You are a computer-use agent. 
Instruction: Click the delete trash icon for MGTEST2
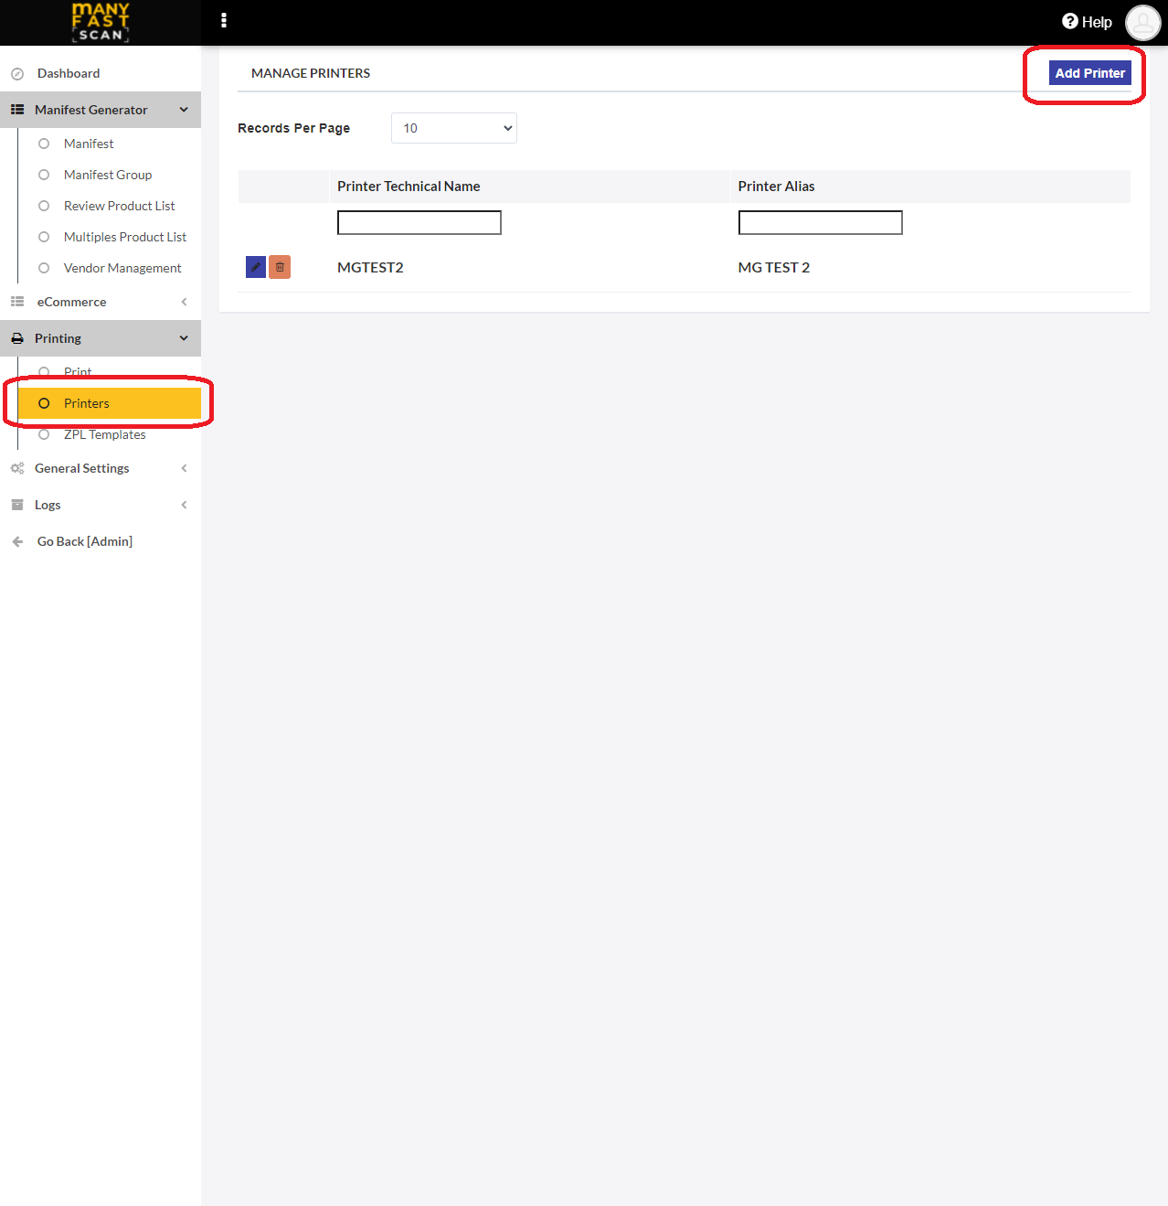pyautogui.click(x=280, y=267)
